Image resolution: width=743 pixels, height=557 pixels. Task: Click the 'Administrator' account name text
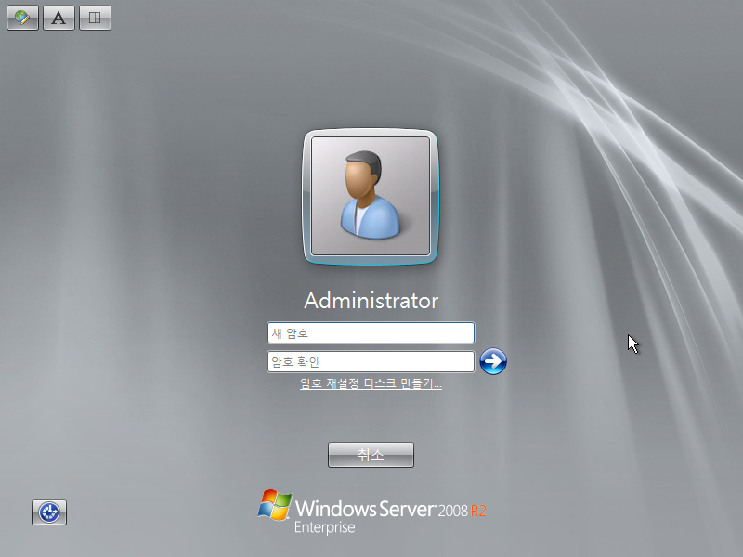(x=371, y=301)
